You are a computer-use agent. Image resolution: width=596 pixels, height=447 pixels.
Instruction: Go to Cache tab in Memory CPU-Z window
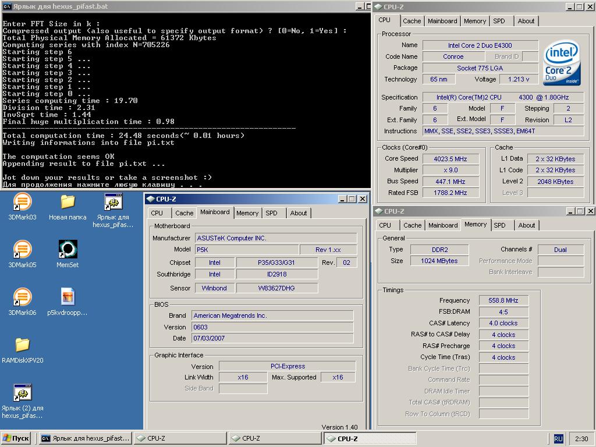point(413,225)
